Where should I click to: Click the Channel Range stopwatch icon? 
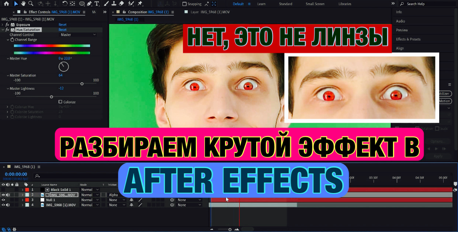pos(12,40)
